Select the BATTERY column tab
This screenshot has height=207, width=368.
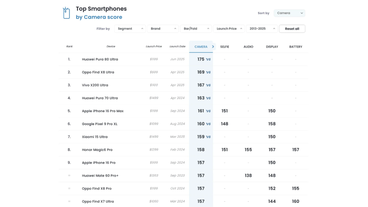[x=296, y=47]
